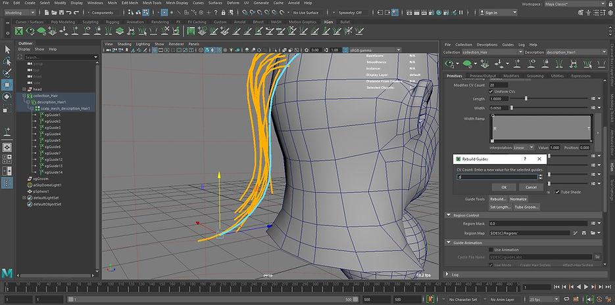Screen dimensions: 615x305
Task: Click the Width slider handle
Action: 512,108
